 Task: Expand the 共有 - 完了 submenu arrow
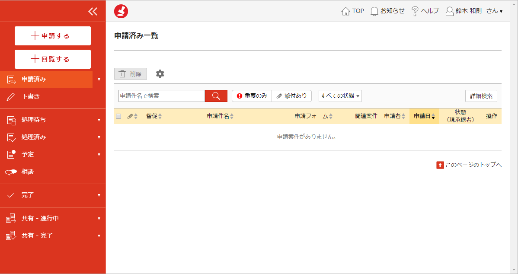[x=99, y=236]
